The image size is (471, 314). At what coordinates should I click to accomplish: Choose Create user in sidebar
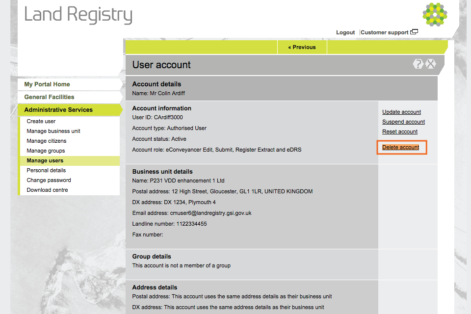[x=41, y=121]
